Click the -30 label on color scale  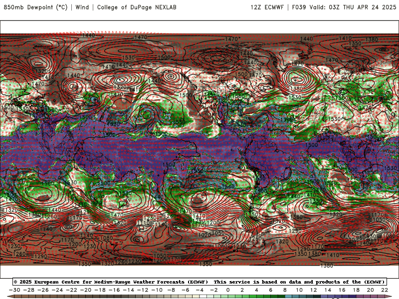14,290
